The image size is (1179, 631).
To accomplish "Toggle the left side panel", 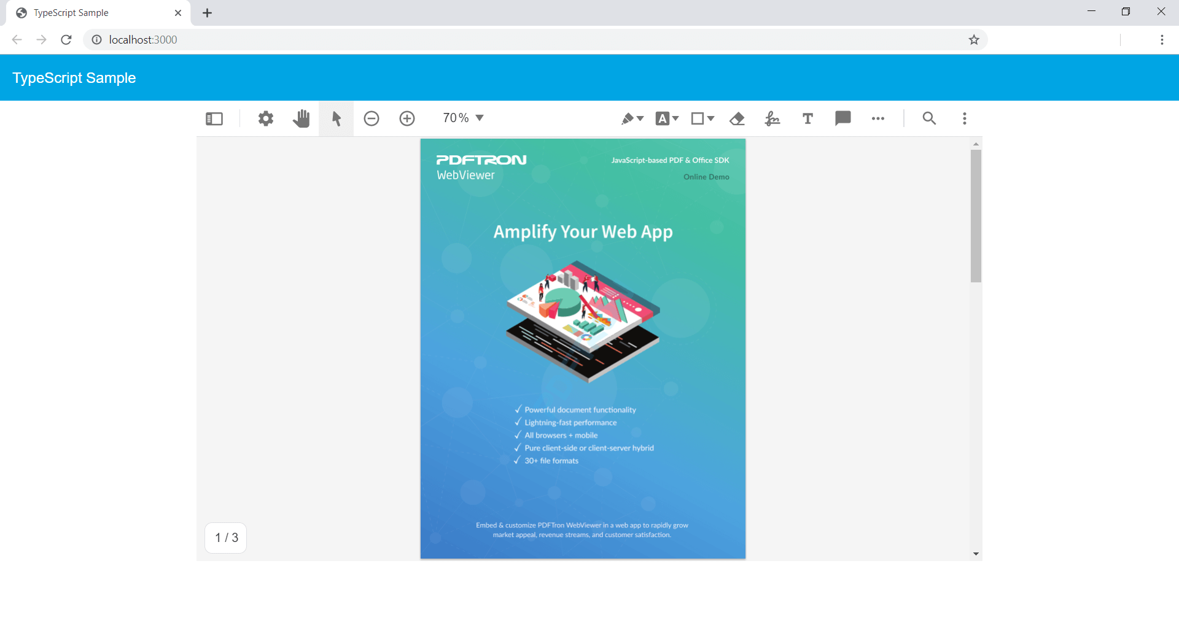I will tap(214, 118).
